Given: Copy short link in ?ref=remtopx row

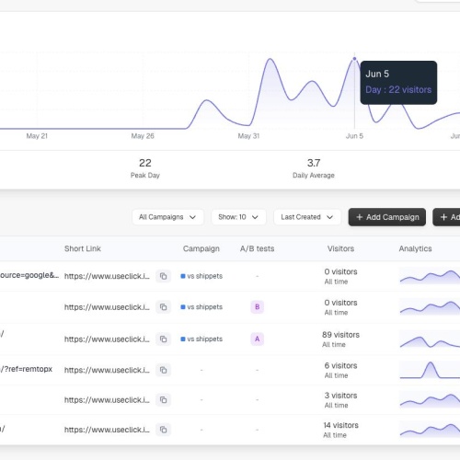Looking at the screenshot, I should click(163, 370).
